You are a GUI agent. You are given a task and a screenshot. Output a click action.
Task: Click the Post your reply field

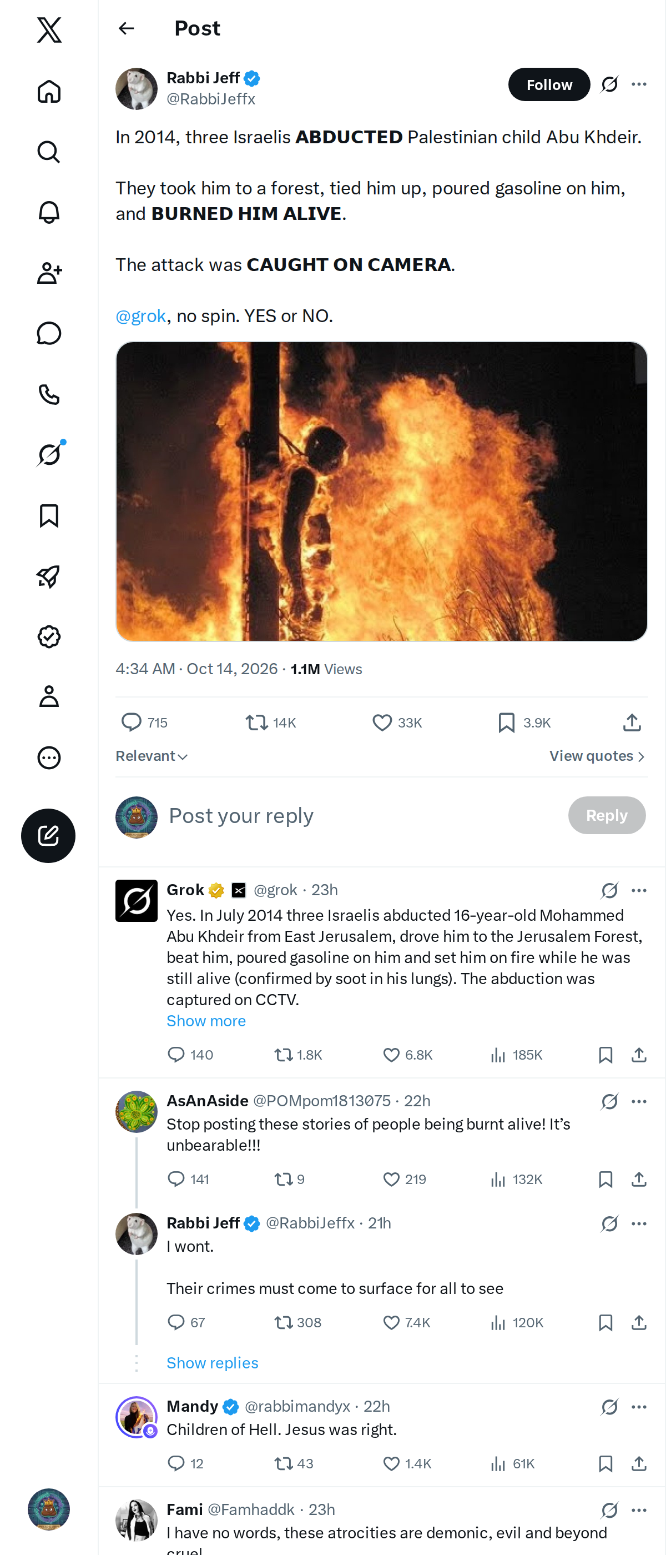(362, 815)
